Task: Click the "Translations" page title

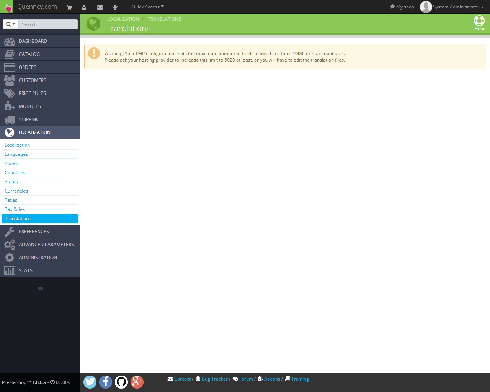Action: point(128,28)
